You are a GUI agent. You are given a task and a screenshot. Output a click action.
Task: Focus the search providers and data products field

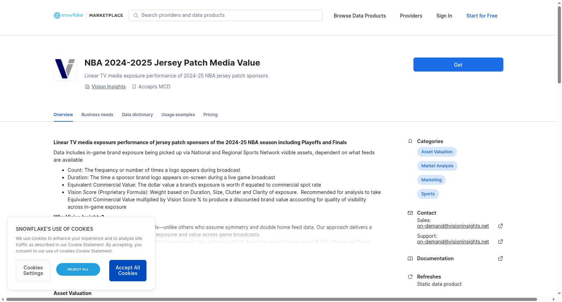pyautogui.click(x=226, y=15)
